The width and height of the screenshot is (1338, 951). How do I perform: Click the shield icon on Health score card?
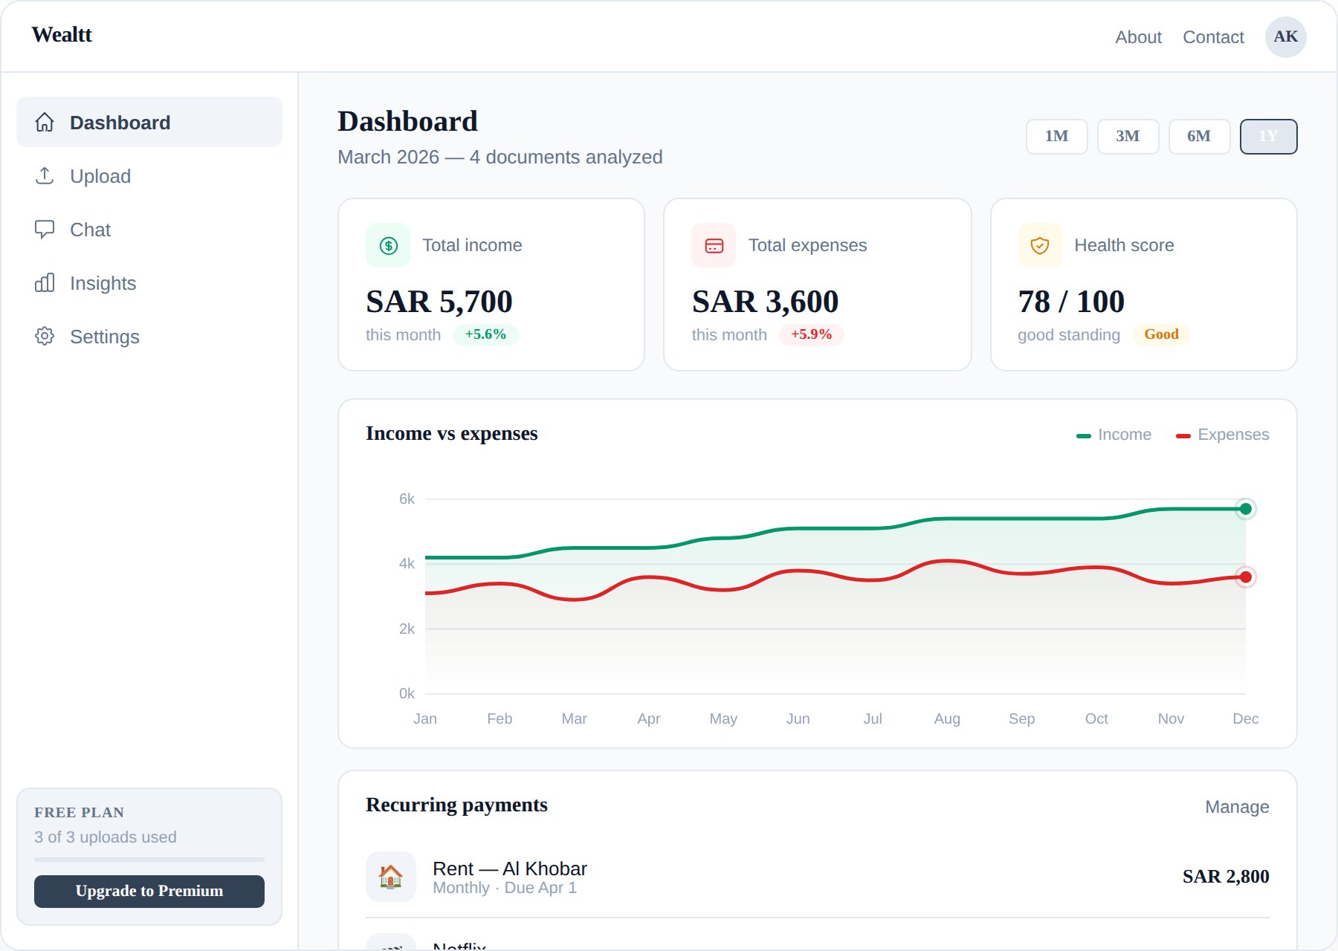point(1040,244)
